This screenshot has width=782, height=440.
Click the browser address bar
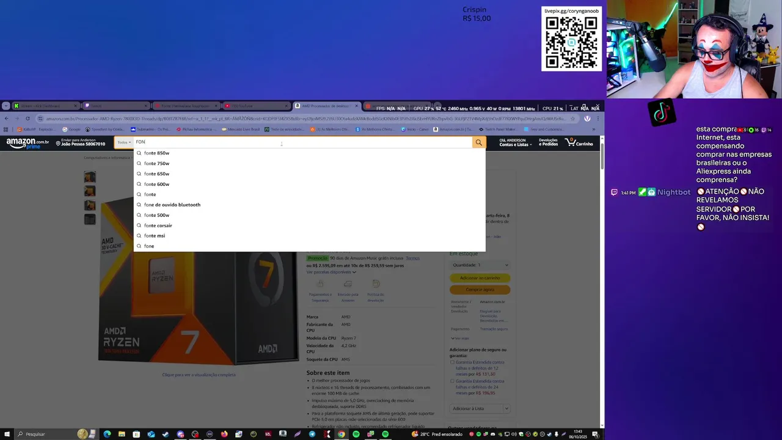coord(306,119)
